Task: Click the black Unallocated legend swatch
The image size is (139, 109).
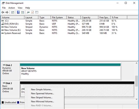Action: [x=3, y=102]
